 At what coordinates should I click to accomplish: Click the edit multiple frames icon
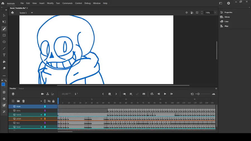coord(131,94)
